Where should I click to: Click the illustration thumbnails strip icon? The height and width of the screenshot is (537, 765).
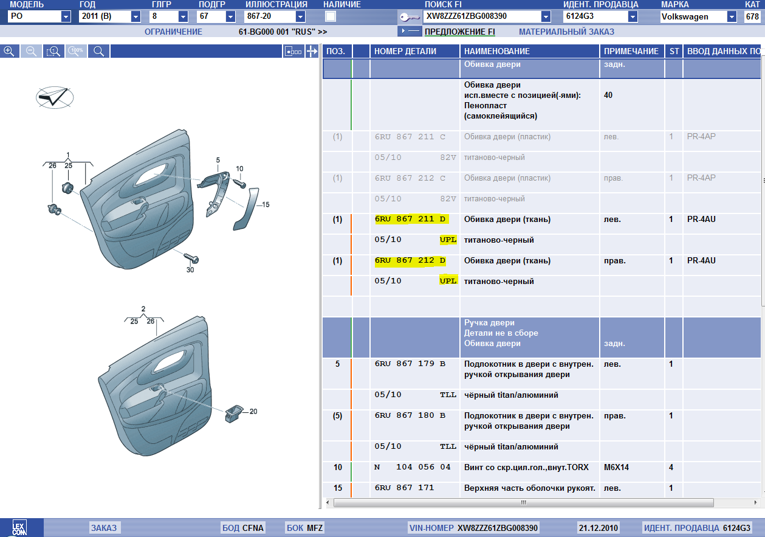pos(293,52)
